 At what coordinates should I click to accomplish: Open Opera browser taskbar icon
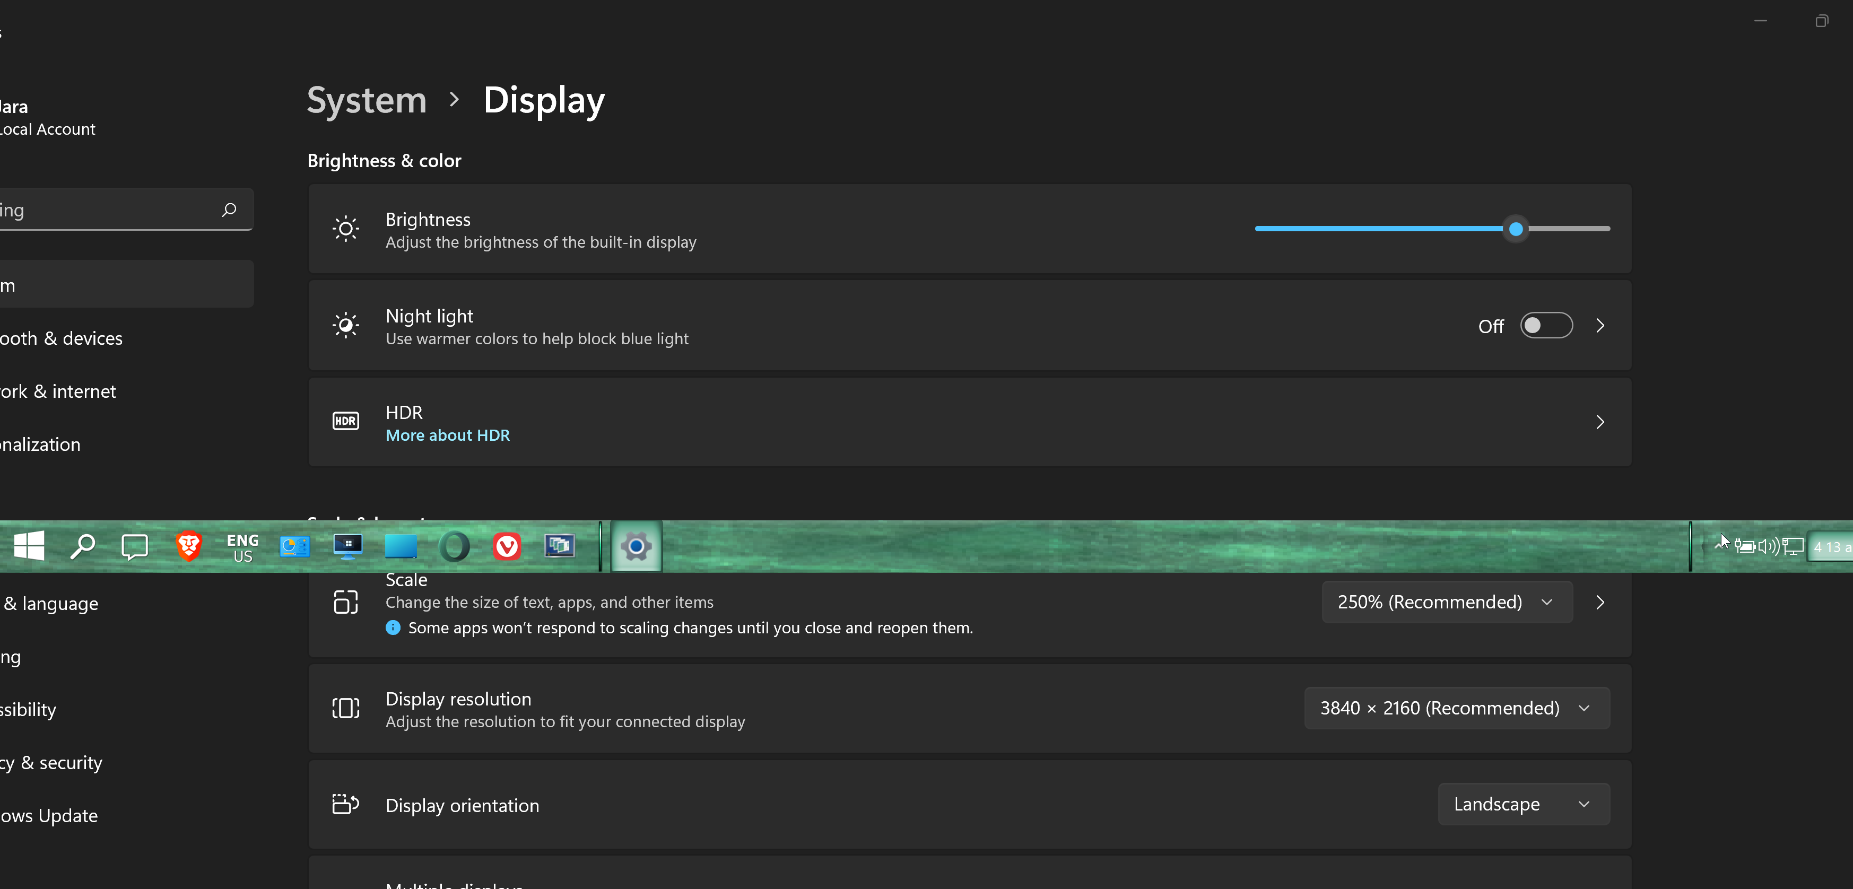tap(454, 547)
